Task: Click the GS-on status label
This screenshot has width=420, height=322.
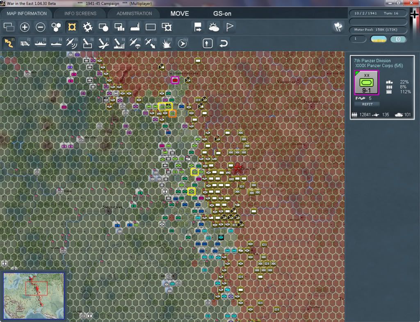Action: tap(222, 14)
